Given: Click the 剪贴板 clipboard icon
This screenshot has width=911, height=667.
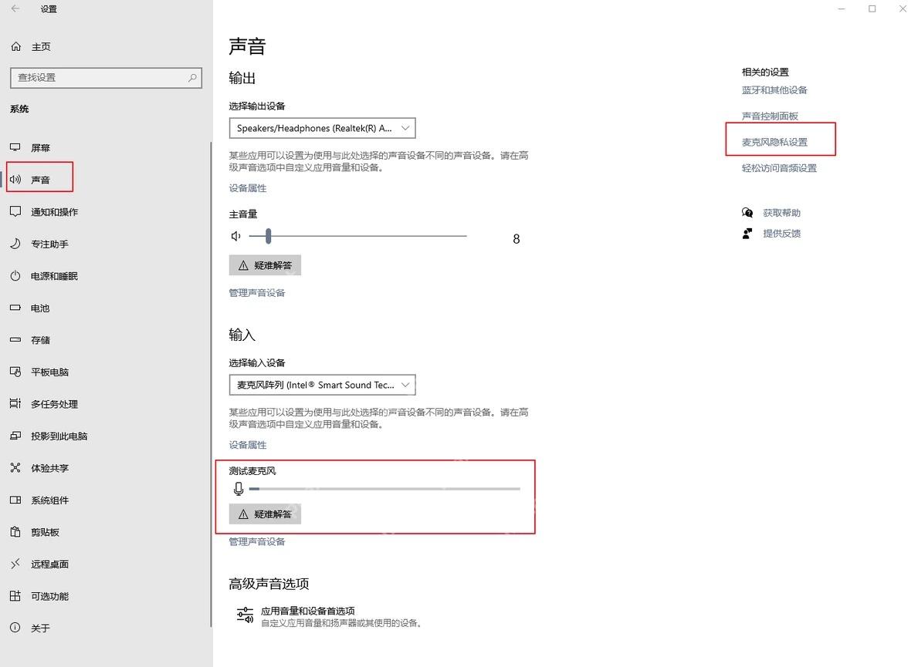Looking at the screenshot, I should (15, 532).
